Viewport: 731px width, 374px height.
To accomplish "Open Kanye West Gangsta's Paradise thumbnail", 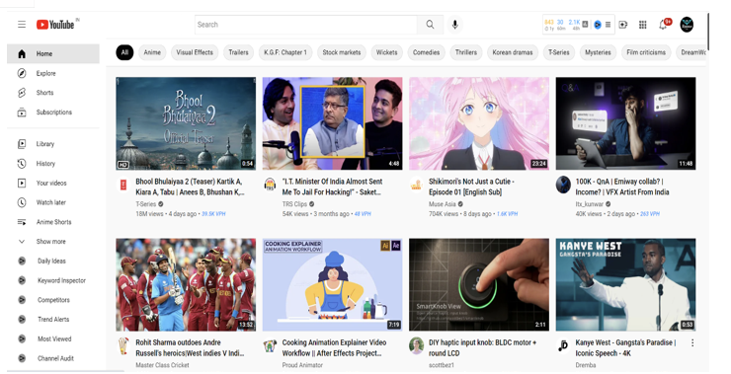I will [625, 284].
